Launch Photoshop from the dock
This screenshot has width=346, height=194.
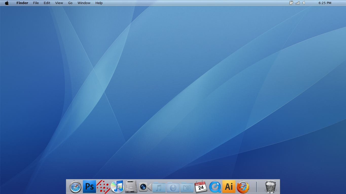[x=89, y=187]
